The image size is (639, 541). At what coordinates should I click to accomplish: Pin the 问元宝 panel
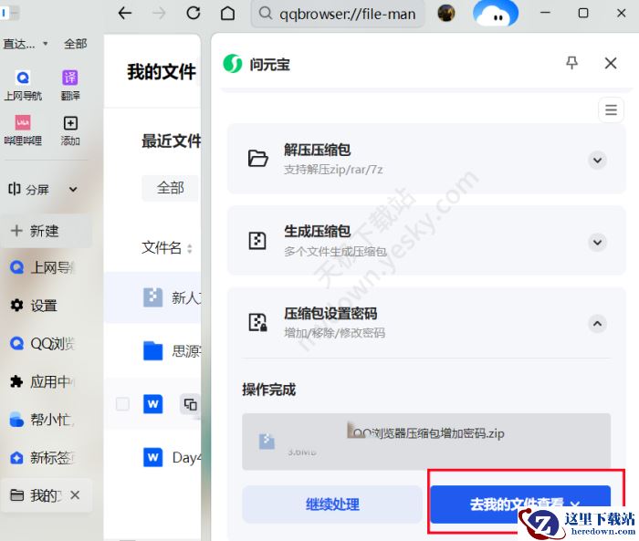pyautogui.click(x=571, y=63)
